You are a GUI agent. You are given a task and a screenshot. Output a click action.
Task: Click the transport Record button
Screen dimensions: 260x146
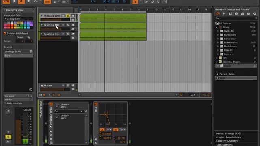click(28, 2)
